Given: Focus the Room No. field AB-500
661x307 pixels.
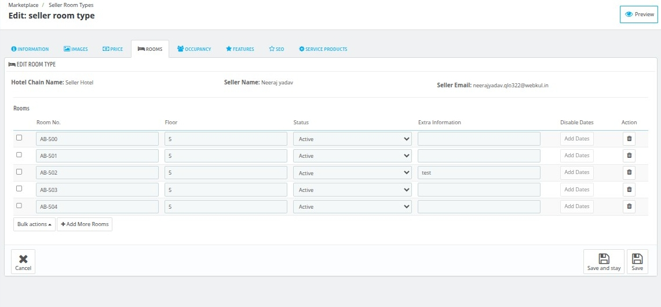Looking at the screenshot, I should [97, 139].
